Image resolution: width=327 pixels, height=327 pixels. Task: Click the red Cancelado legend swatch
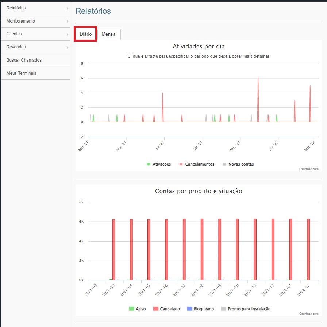(x=156, y=309)
